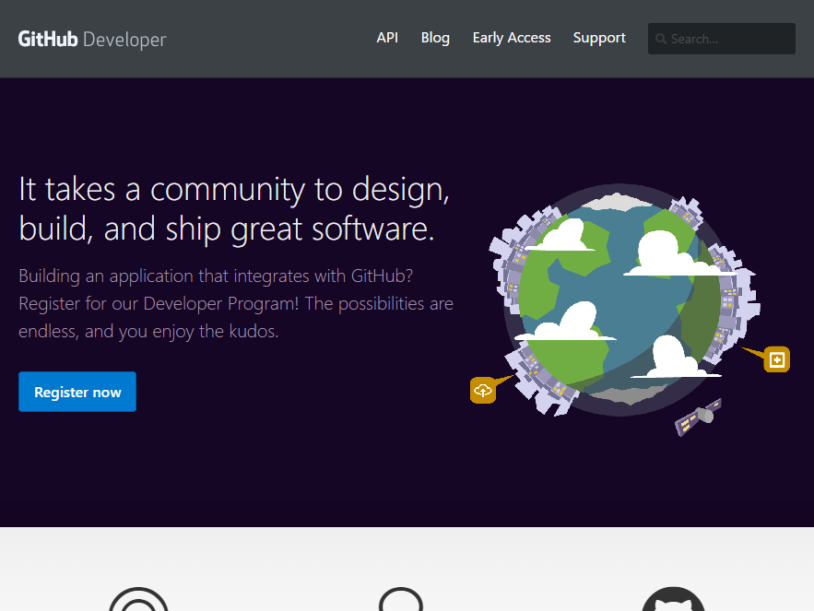The width and height of the screenshot is (814, 611).
Task: Click the magnifier icon in search box
Action: coord(661,39)
